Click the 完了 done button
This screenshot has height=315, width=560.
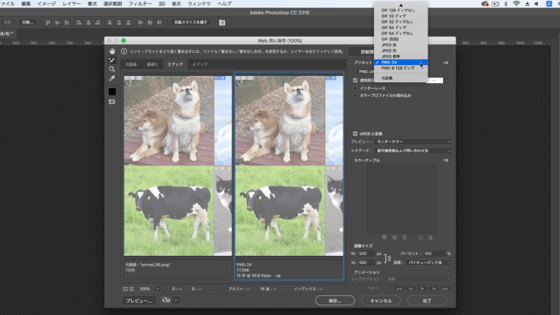coord(427,300)
